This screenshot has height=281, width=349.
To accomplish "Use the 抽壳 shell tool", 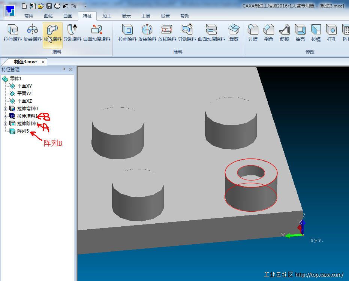I will [300, 33].
